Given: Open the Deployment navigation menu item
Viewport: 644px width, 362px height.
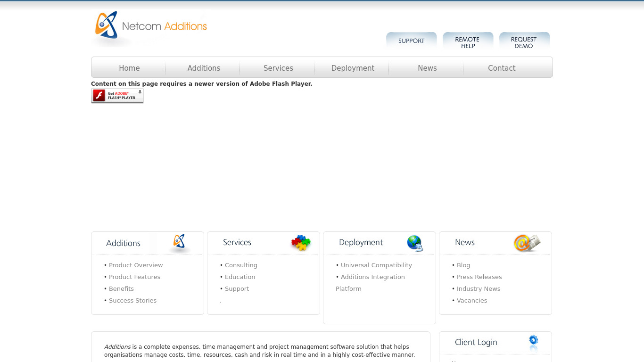Looking at the screenshot, I should tap(353, 68).
